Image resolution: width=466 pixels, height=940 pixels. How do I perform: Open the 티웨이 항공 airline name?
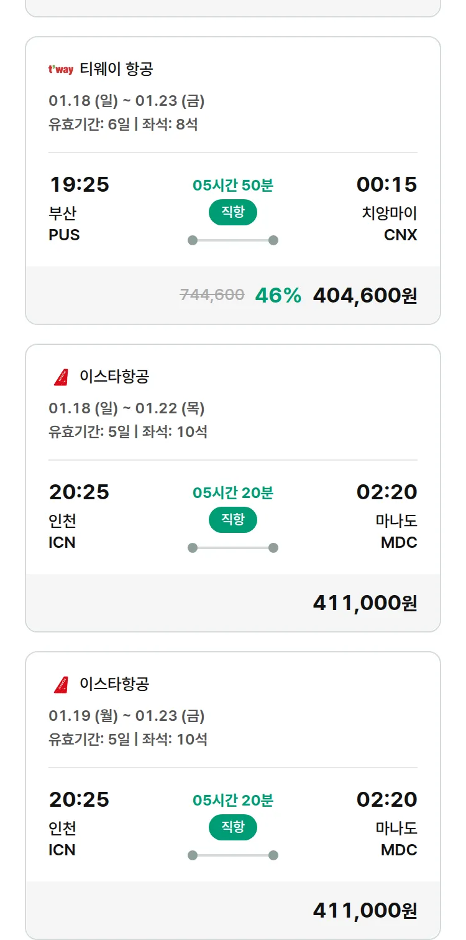[x=116, y=69]
